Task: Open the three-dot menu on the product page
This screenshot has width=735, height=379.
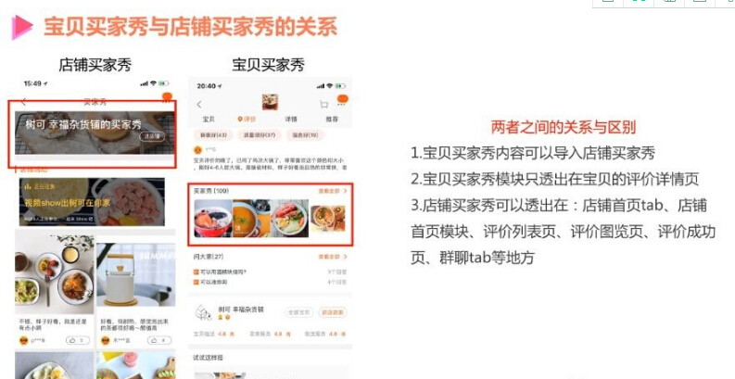Action: [341, 104]
